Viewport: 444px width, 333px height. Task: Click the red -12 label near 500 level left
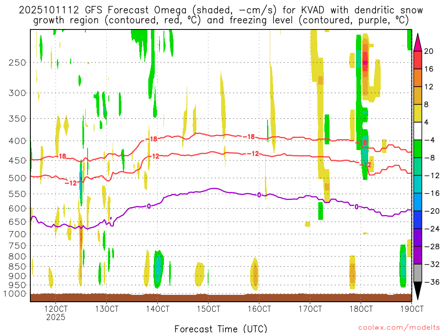tap(71, 183)
